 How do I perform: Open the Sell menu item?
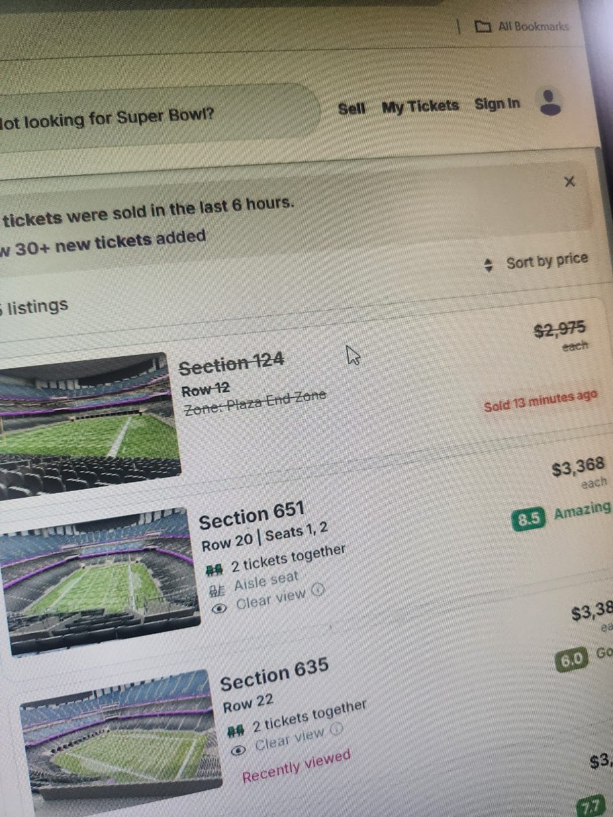pos(351,108)
